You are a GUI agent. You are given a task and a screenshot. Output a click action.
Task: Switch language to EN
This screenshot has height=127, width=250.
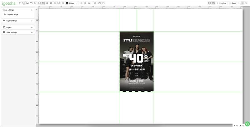[242, 3]
